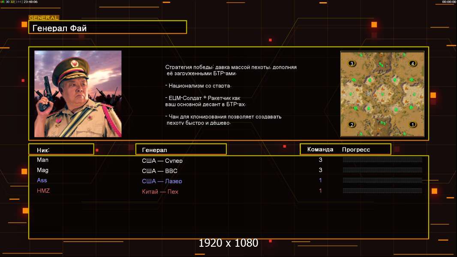Viewport: 457px width, 257px height.
Task: Select player name 'Ass'
Action: point(42,180)
